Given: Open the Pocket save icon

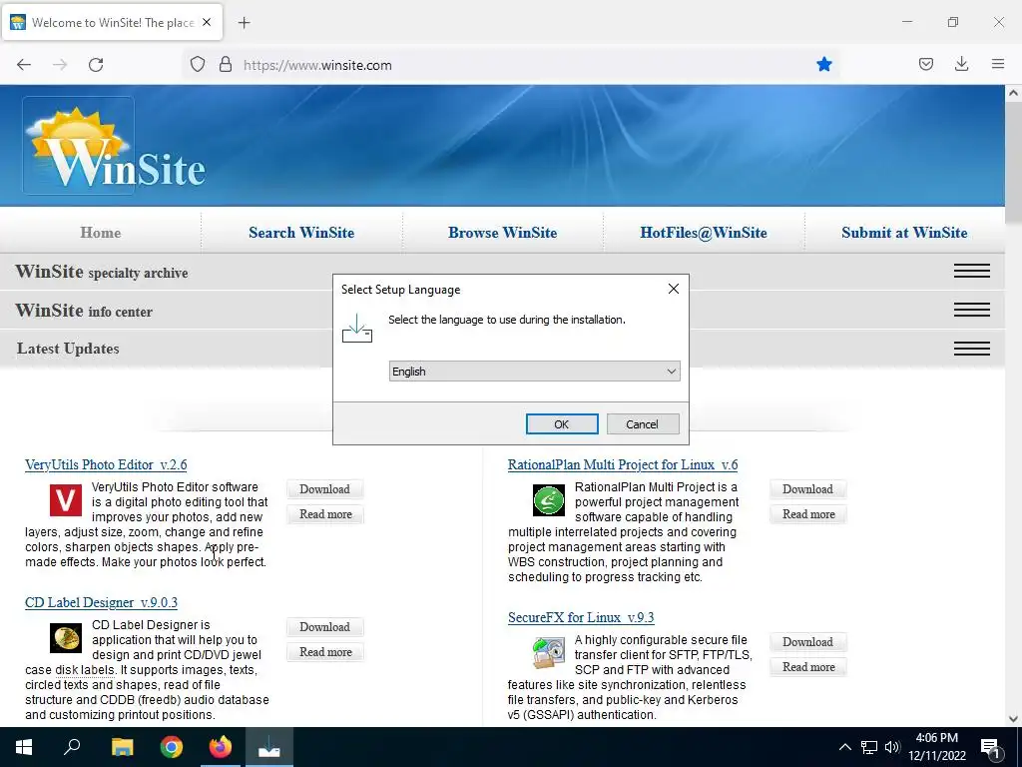Looking at the screenshot, I should 925,64.
